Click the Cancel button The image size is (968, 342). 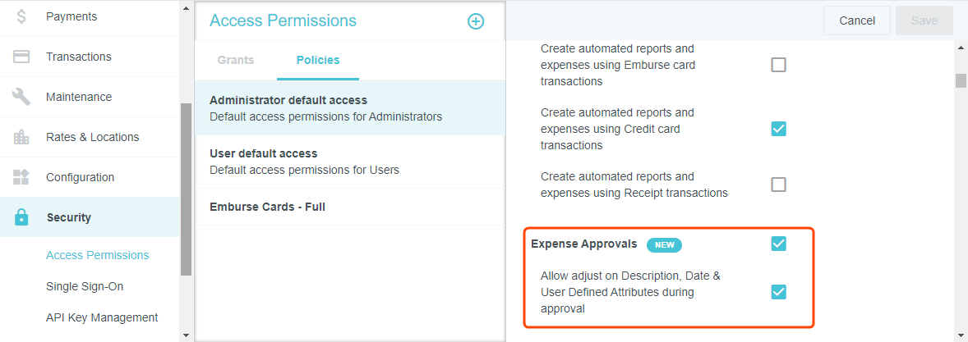tap(857, 21)
